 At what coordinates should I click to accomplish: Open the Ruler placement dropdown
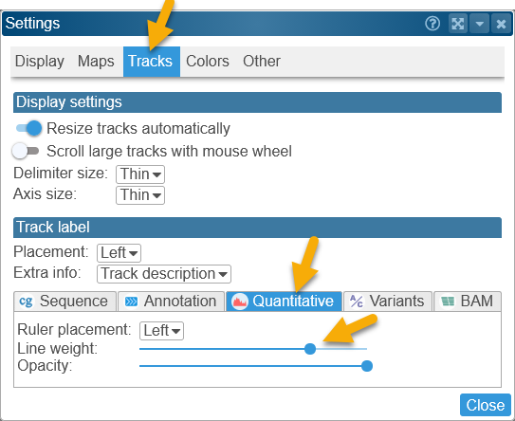pos(161,331)
